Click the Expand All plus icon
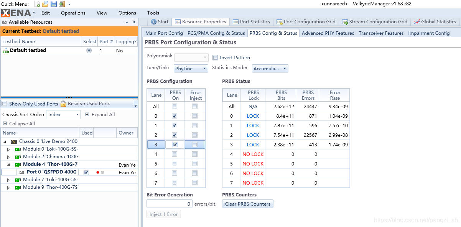Image resolution: width=461 pixels, height=227 pixels. (x=87, y=114)
